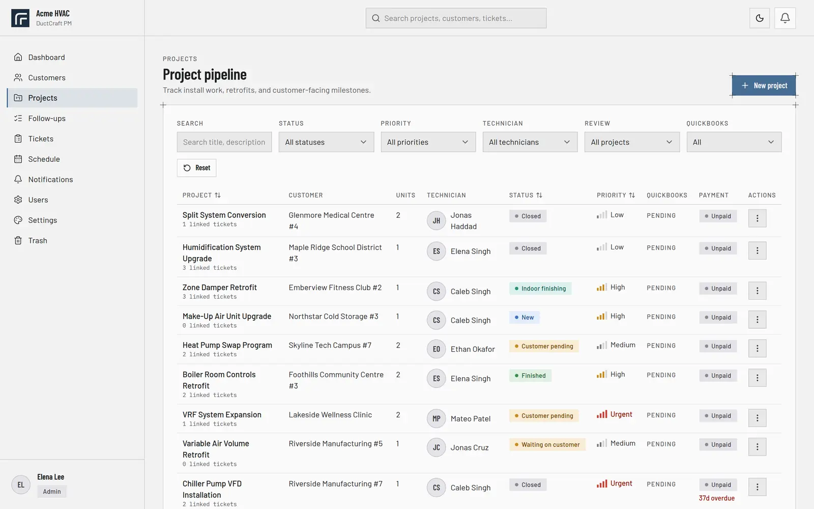The image size is (814, 509).
Task: Open the VRF System Expansion project
Action: 222,415
